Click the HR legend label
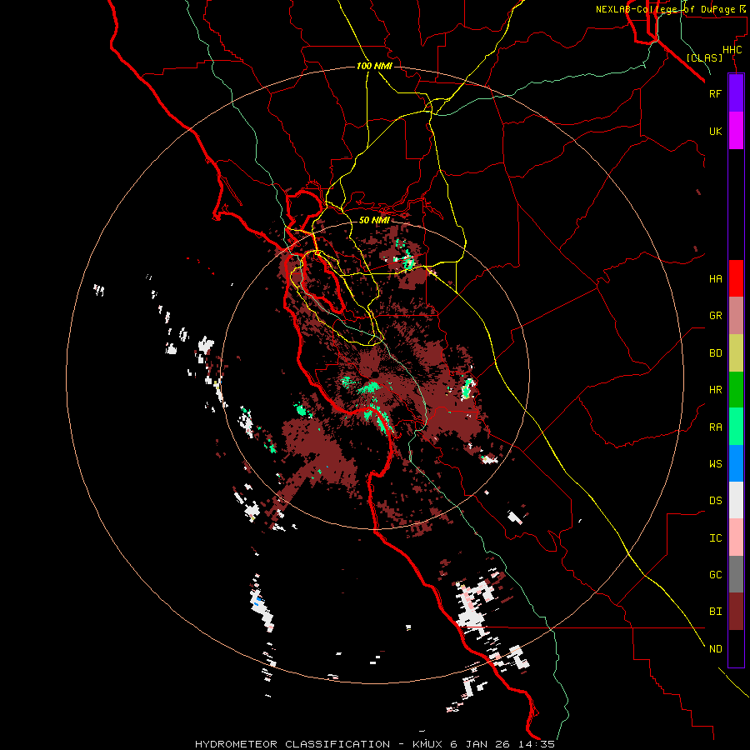750x750 pixels. pos(715,390)
